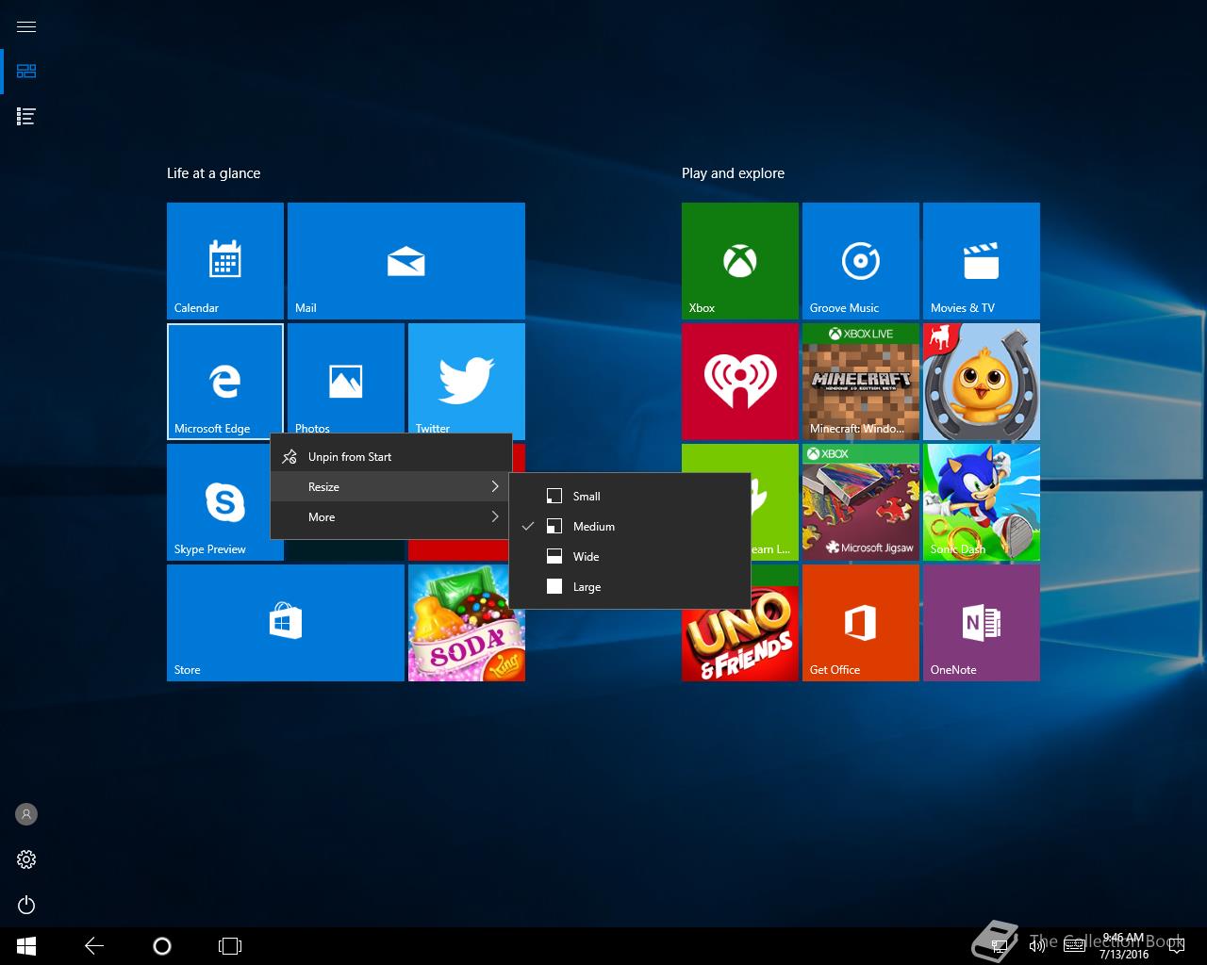Open the volume icon in system tray
This screenshot has height=965, width=1207.
1036,946
